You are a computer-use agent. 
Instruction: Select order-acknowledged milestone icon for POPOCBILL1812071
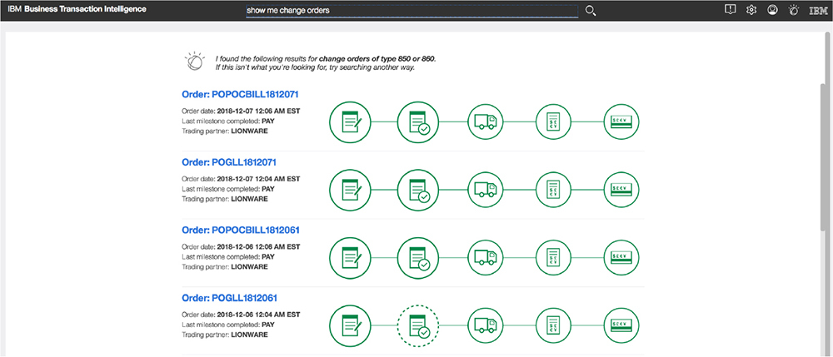[x=418, y=122]
